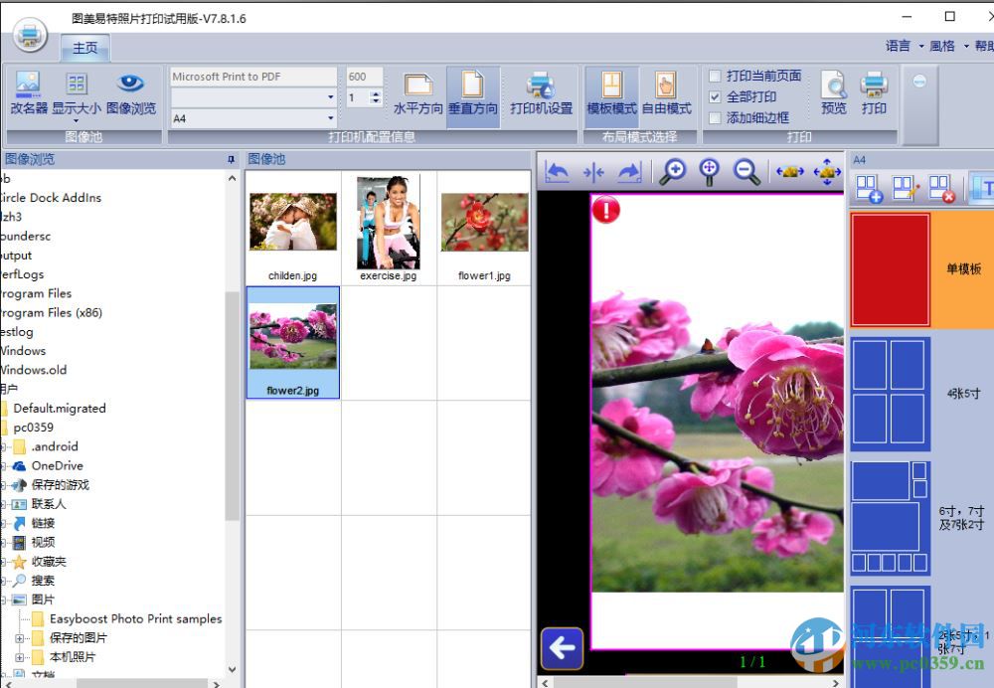Viewport: 994px width, 688px height.
Task: Zoom out with the minus magnifier
Action: [x=746, y=171]
